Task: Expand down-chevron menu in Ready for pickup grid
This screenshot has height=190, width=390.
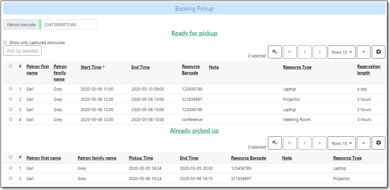Action: pos(363,52)
